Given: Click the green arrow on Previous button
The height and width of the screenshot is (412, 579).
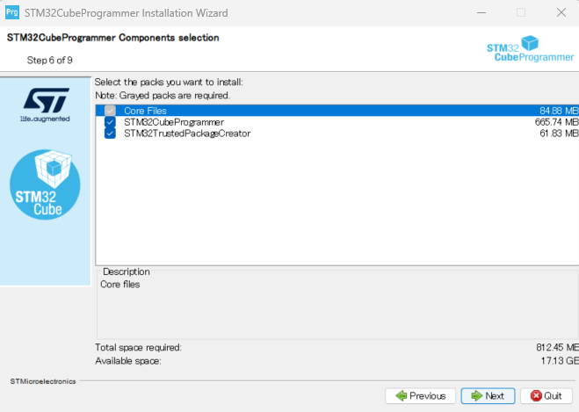Looking at the screenshot, I should (401, 396).
